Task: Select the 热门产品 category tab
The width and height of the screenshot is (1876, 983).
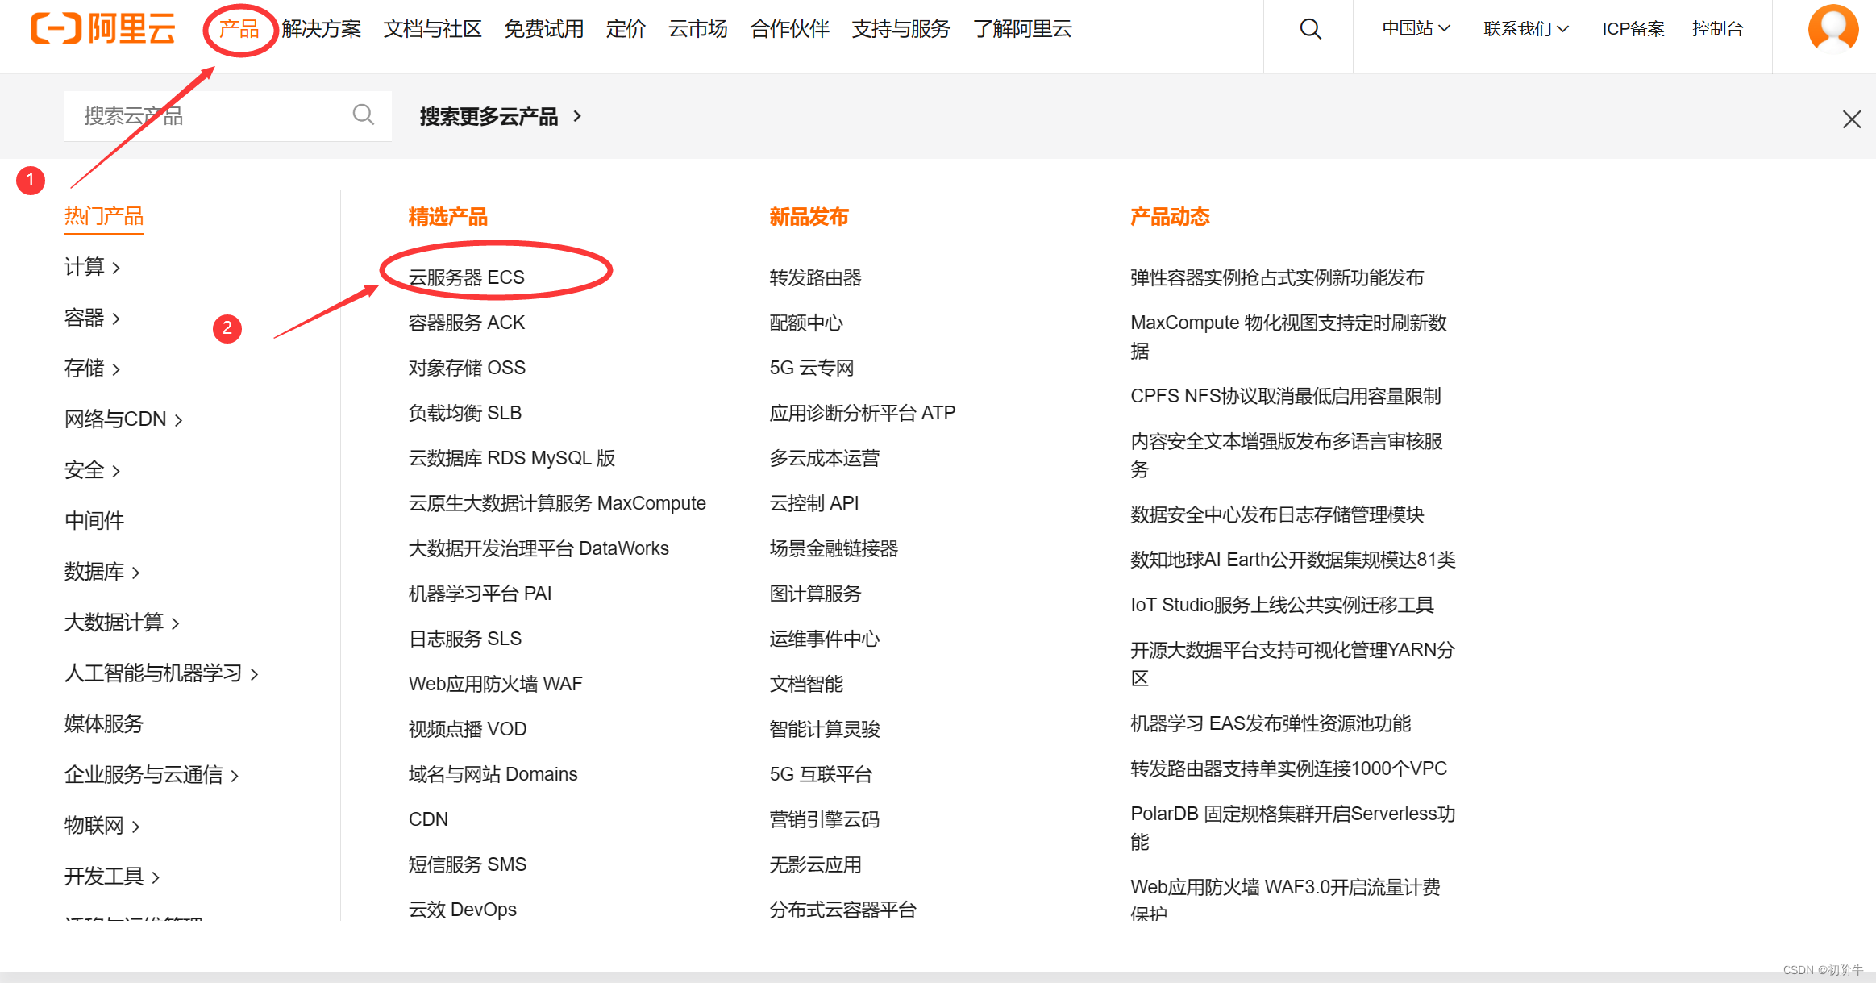Action: coord(104,216)
